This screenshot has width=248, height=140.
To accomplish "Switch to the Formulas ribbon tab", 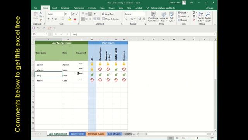I will pyautogui.click(x=92, y=8).
